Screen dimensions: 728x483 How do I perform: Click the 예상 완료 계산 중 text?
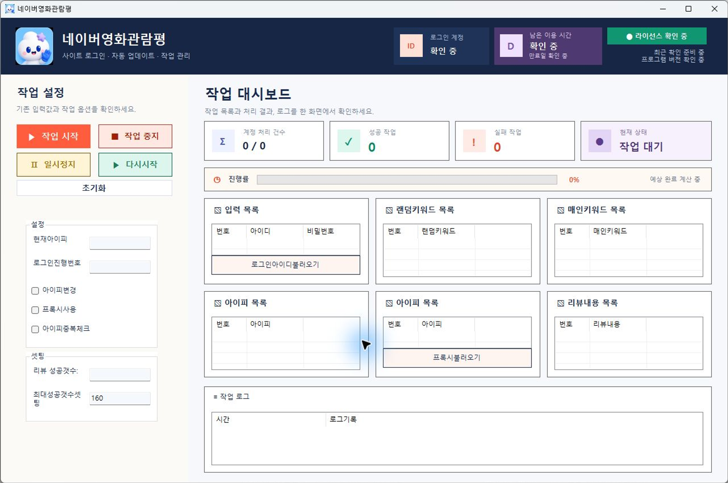click(x=675, y=179)
